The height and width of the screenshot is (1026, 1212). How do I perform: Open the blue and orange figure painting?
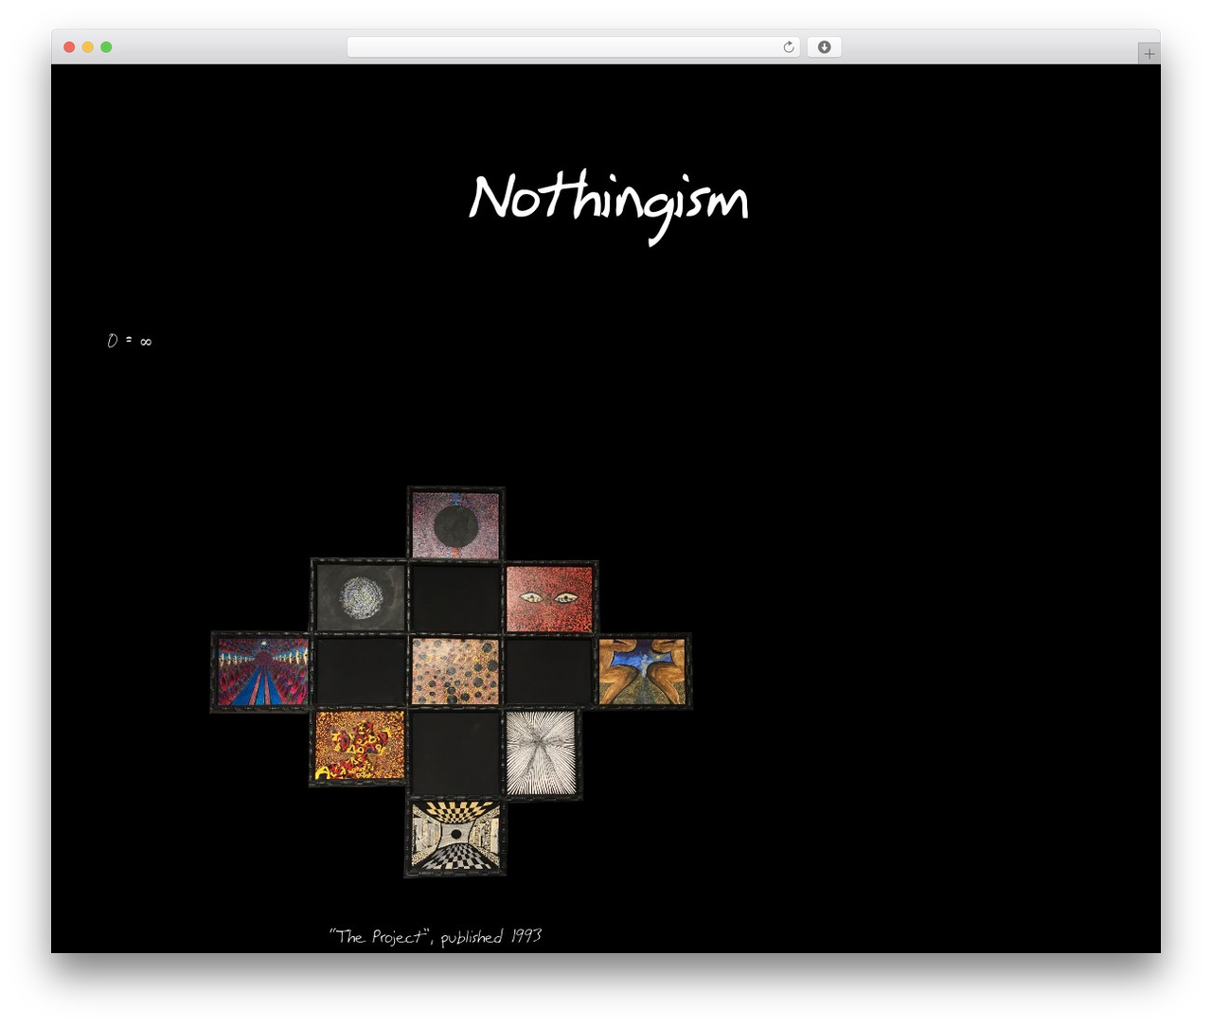[x=643, y=671]
